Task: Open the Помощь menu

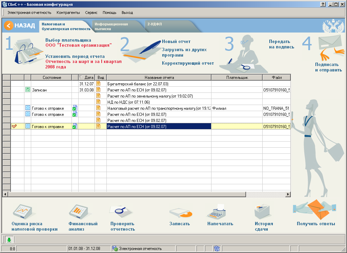Action: pos(109,13)
